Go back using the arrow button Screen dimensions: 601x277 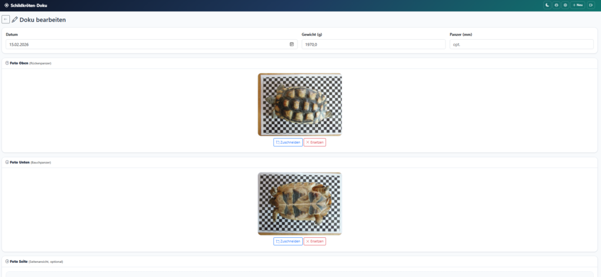point(6,19)
